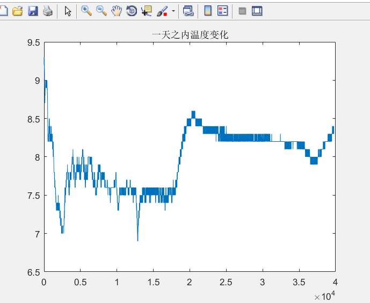
Task: Click the plot title 一天之内温度变化
Action: click(190, 35)
